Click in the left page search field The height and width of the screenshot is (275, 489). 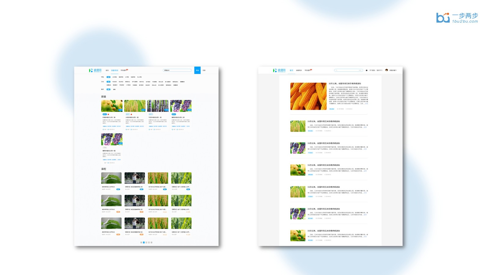[x=177, y=70]
